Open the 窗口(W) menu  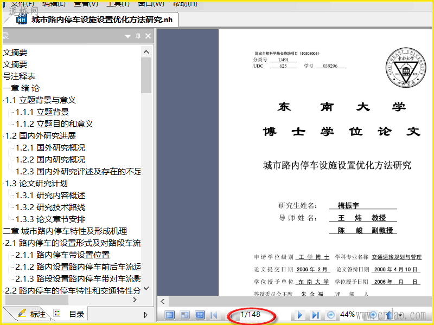151,4
